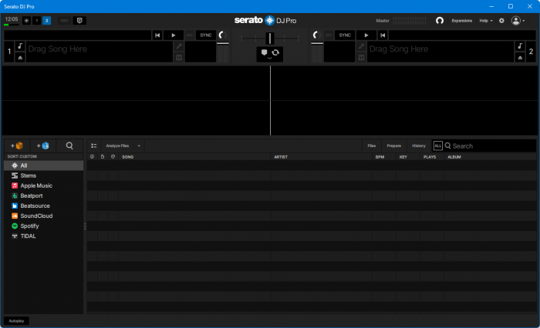Open the Prepare panel tab
Viewport: 540px width, 328px height.
(393, 146)
